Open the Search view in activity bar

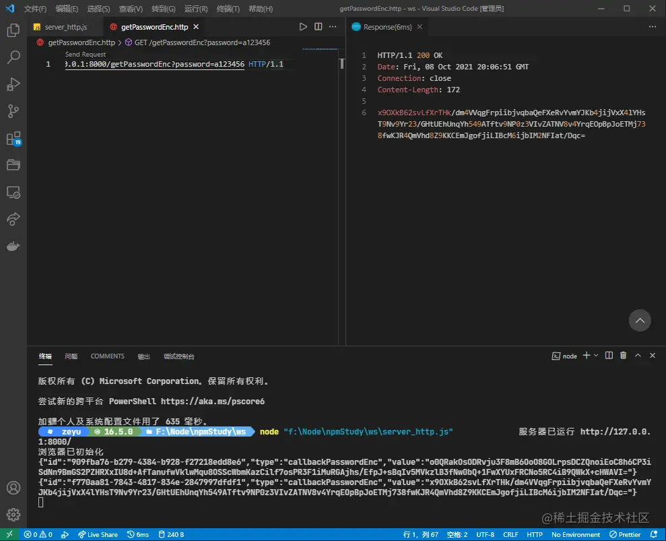tap(13, 57)
